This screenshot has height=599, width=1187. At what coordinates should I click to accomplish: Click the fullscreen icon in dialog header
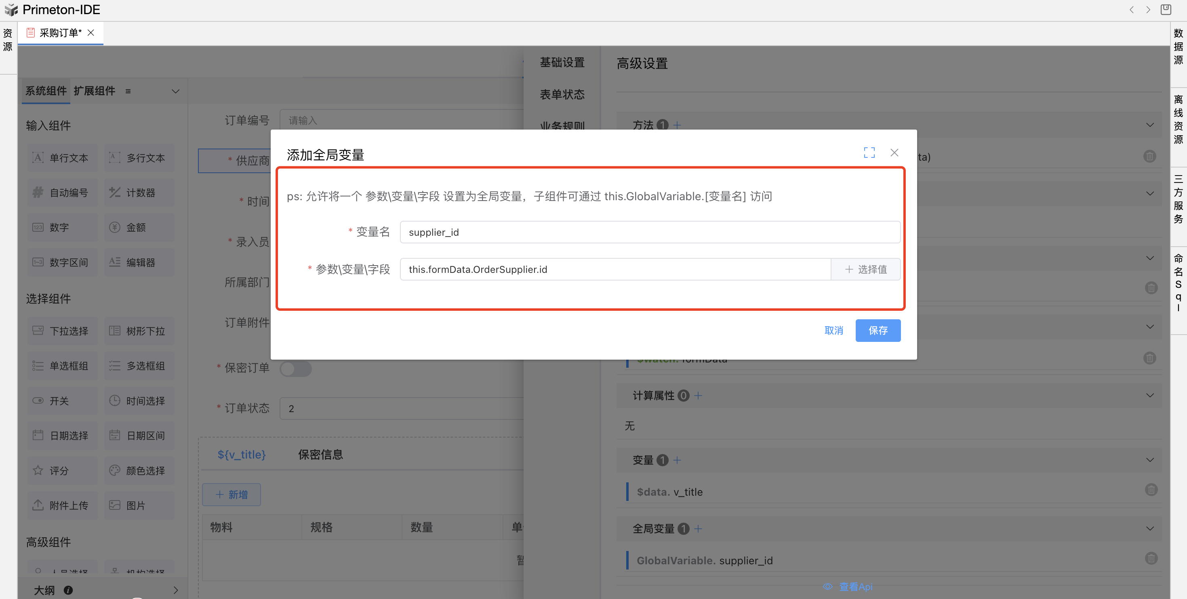[x=869, y=153]
